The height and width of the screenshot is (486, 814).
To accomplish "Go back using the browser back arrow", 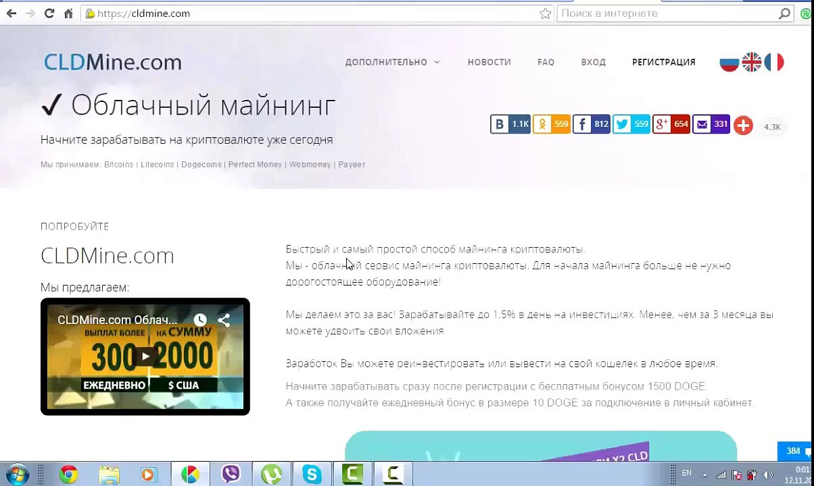I will coord(11,13).
